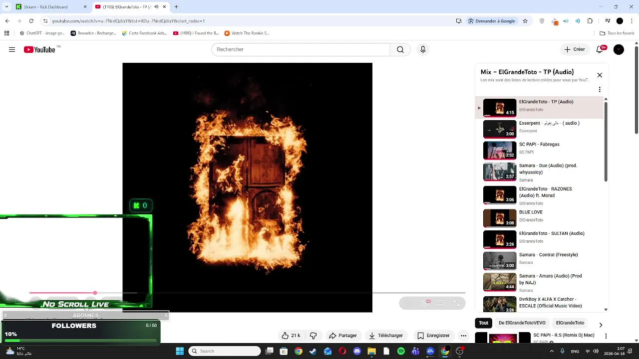Switch player to theater mode
The height and width of the screenshot is (359, 639).
[440, 303]
